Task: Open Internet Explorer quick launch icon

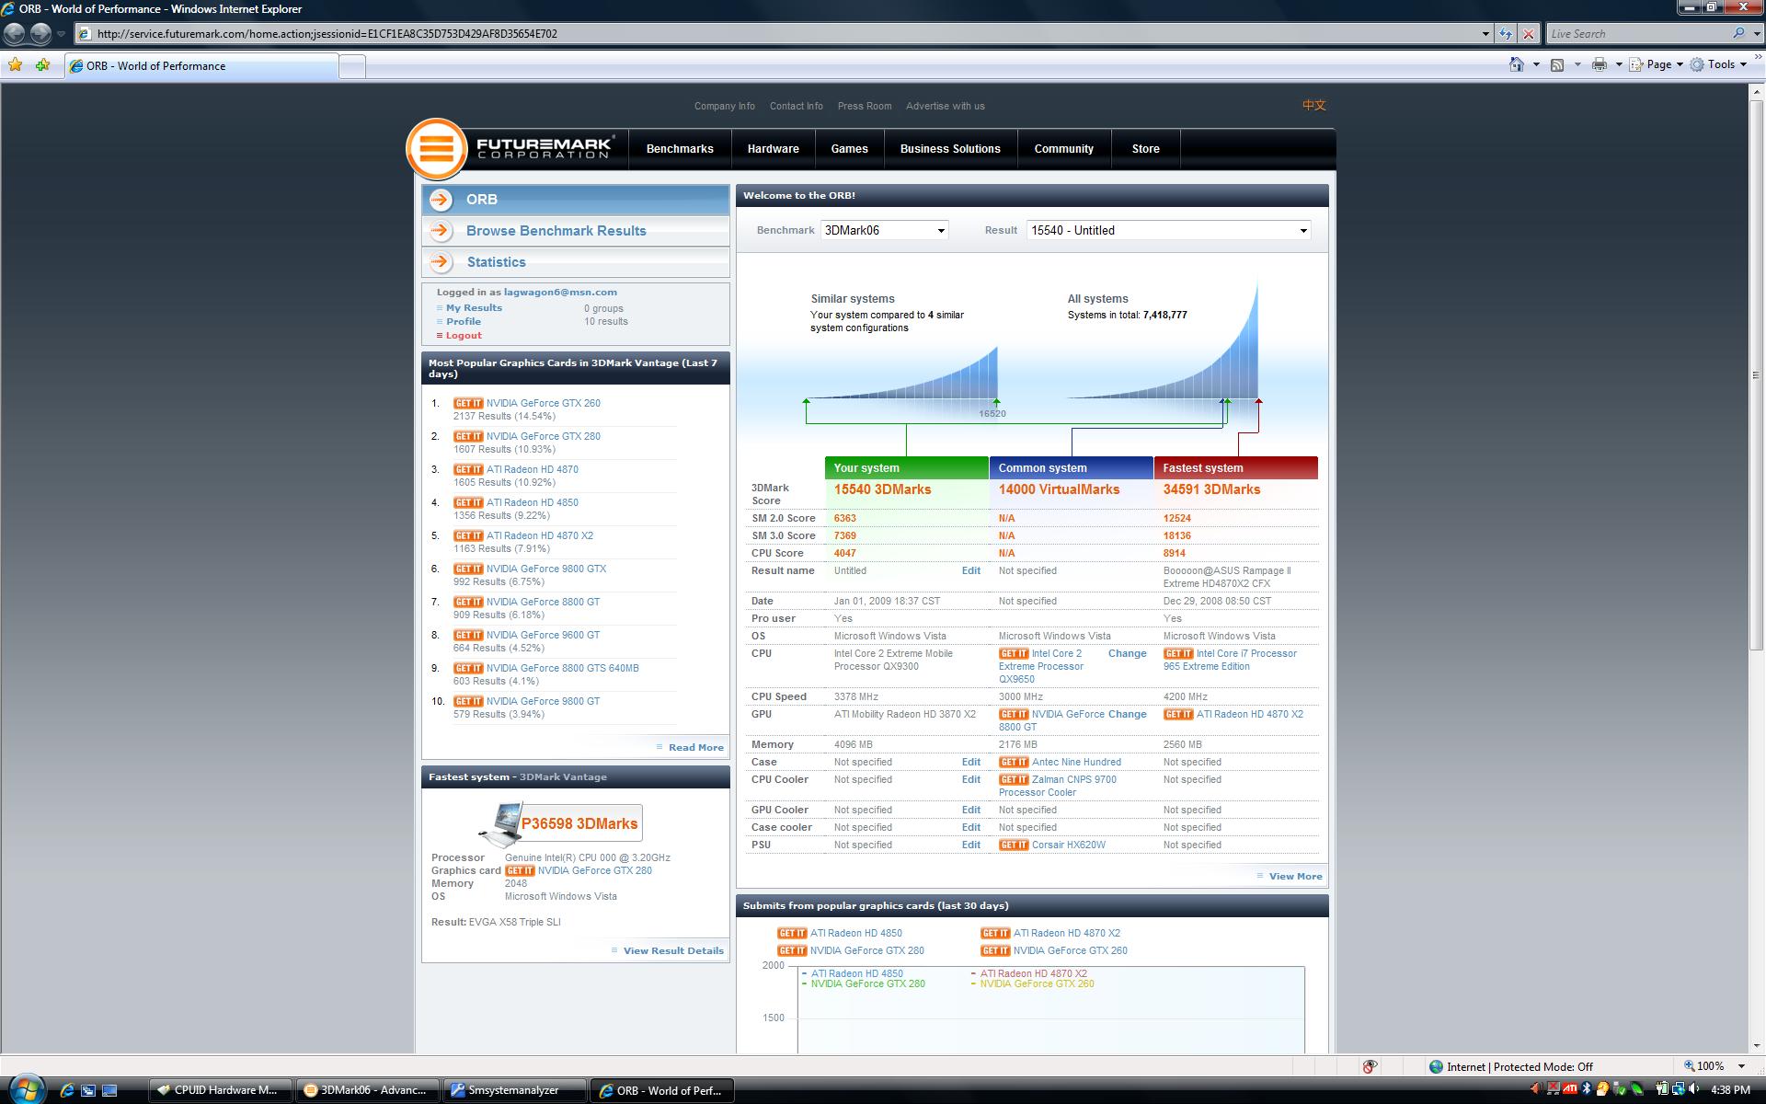Action: click(66, 1090)
